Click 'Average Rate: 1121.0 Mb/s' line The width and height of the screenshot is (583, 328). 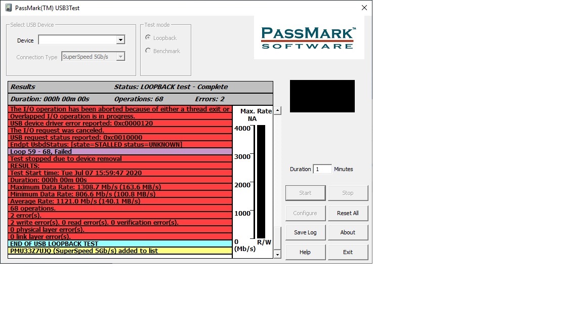[120, 201]
